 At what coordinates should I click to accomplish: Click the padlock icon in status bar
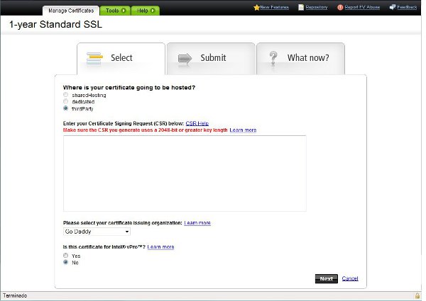coord(417,295)
